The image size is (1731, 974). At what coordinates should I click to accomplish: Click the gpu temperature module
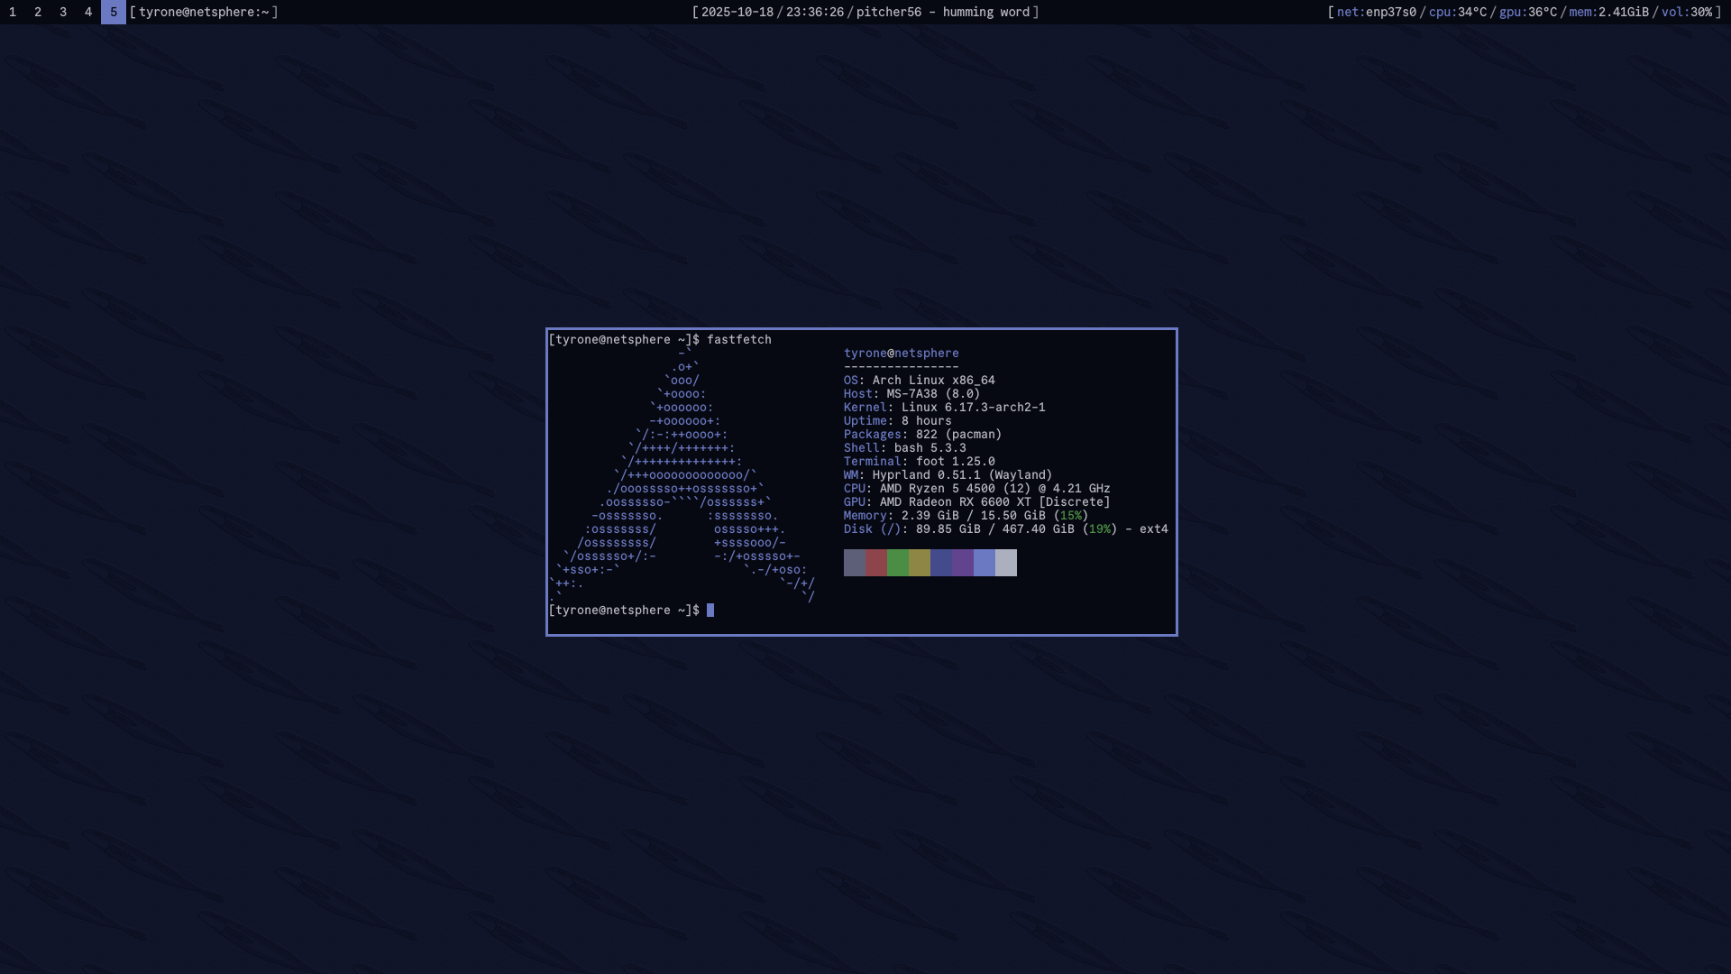click(1527, 12)
